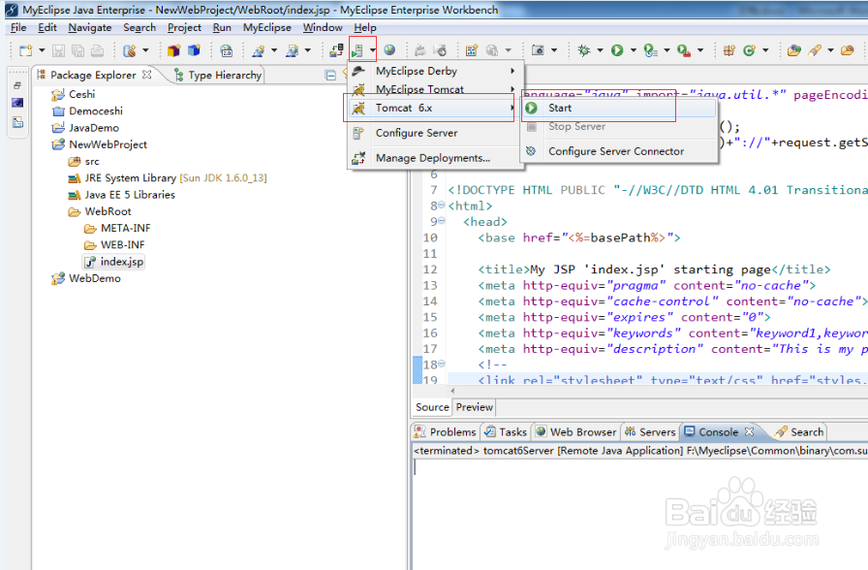Collapse the head tag fold marker

[x=441, y=221]
